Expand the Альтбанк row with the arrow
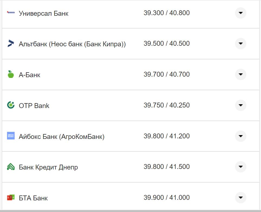Image resolution: width=261 pixels, height=212 pixels. (x=240, y=44)
